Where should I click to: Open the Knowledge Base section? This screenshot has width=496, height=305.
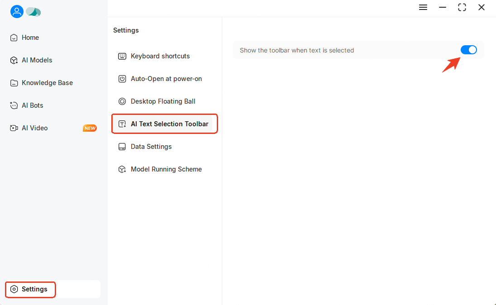(47, 82)
